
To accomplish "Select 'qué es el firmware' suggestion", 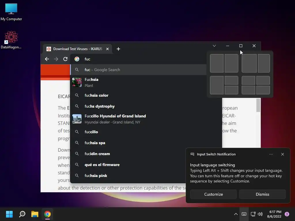I will tap(128, 165).
